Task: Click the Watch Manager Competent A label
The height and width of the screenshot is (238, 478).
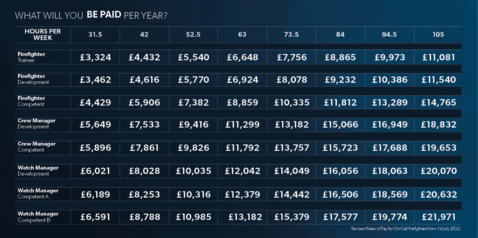Action: (x=38, y=194)
